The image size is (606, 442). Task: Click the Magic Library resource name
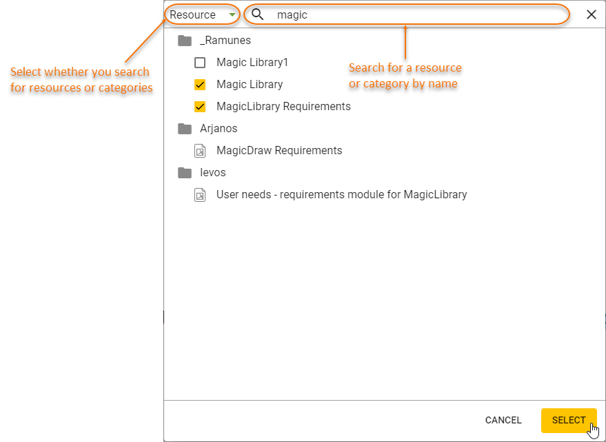point(250,85)
